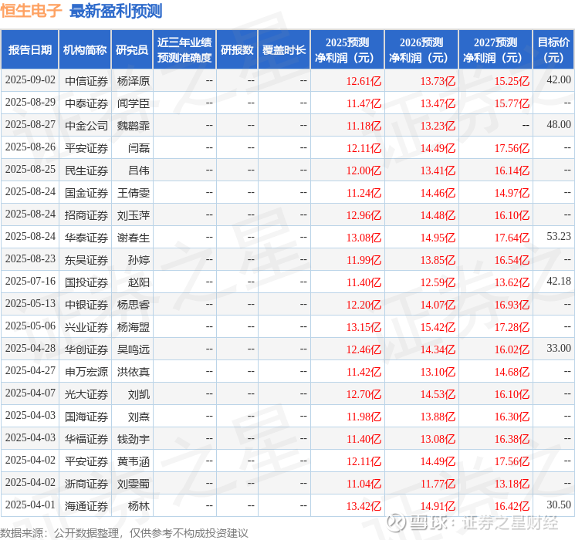575x540 pixels.
Task: Select analyst 刘玉萍
Action: pyautogui.click(x=133, y=214)
